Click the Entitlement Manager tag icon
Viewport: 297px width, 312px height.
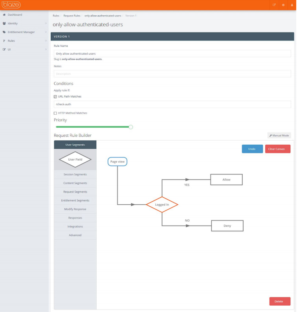click(4, 32)
